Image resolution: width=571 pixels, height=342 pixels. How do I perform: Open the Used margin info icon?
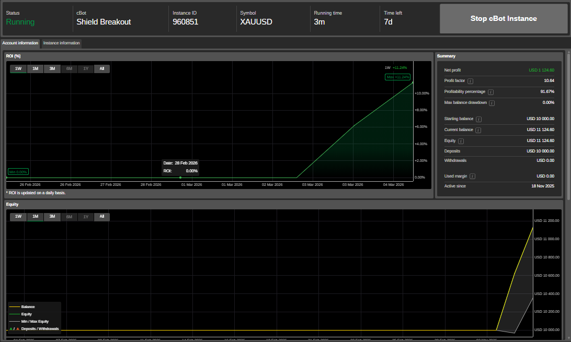coord(472,176)
